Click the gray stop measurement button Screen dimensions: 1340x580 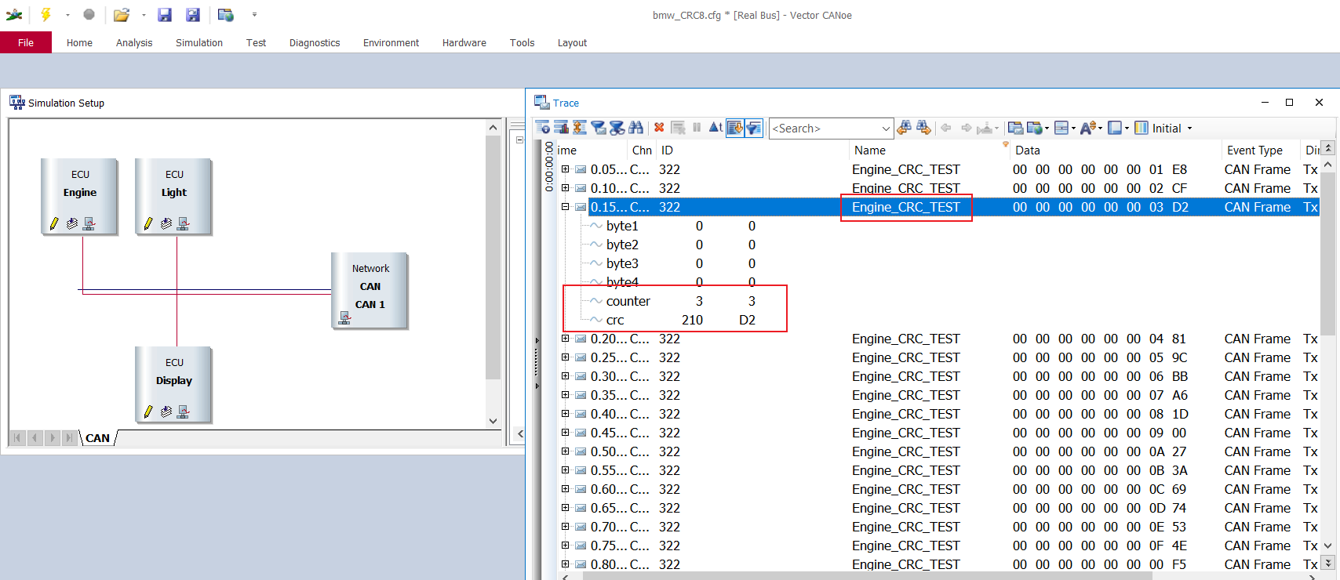[x=89, y=14]
